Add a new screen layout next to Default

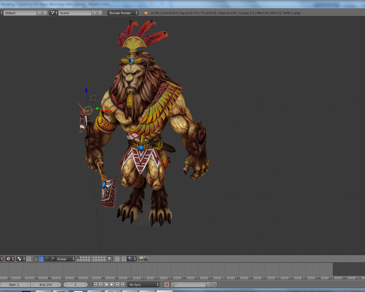(x=40, y=13)
